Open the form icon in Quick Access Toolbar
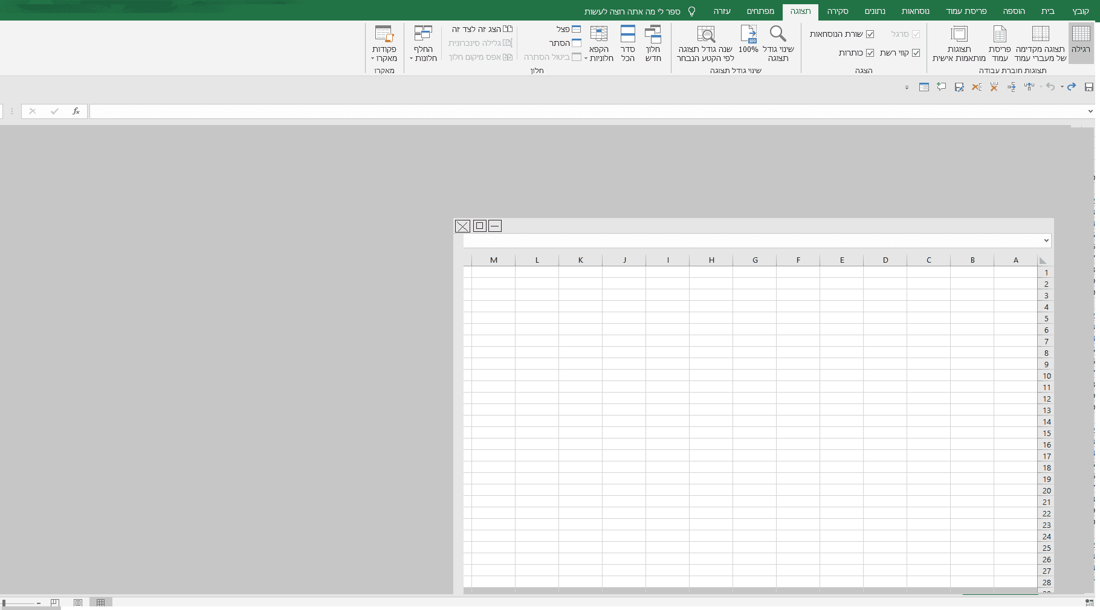This screenshot has width=1100, height=610. pyautogui.click(x=924, y=87)
